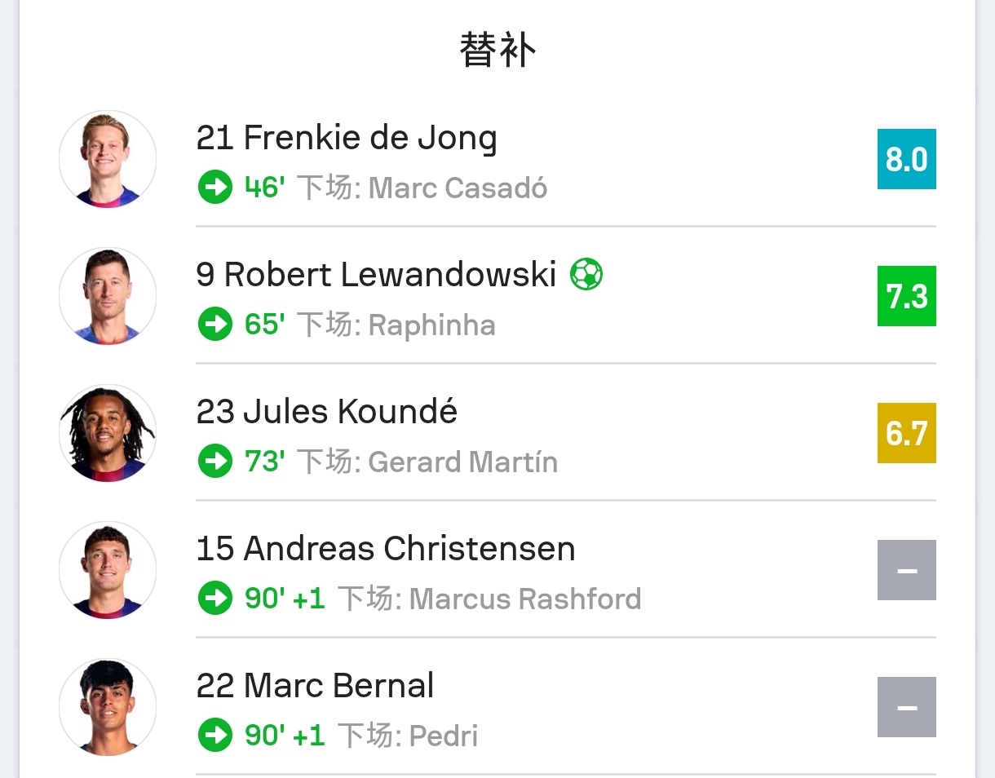This screenshot has width=995, height=778.
Task: Open the 8.0 rating badge
Action: click(907, 159)
